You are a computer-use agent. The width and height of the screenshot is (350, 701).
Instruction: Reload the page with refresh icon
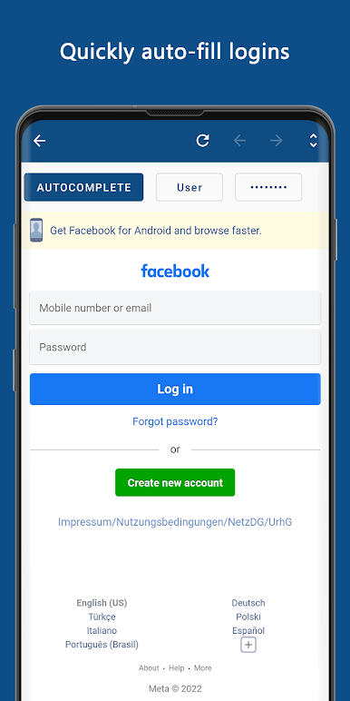(203, 141)
